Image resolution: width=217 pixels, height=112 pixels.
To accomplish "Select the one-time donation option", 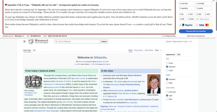I will coord(187,4).
